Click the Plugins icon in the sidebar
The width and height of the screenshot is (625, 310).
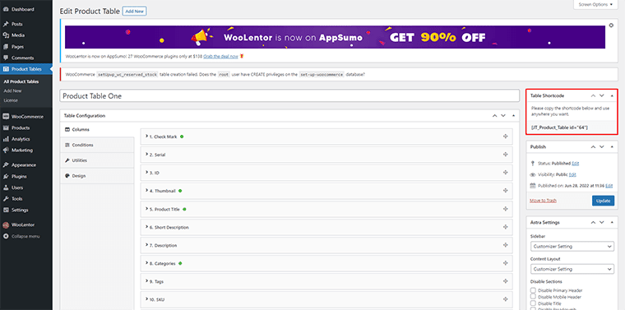point(6,176)
